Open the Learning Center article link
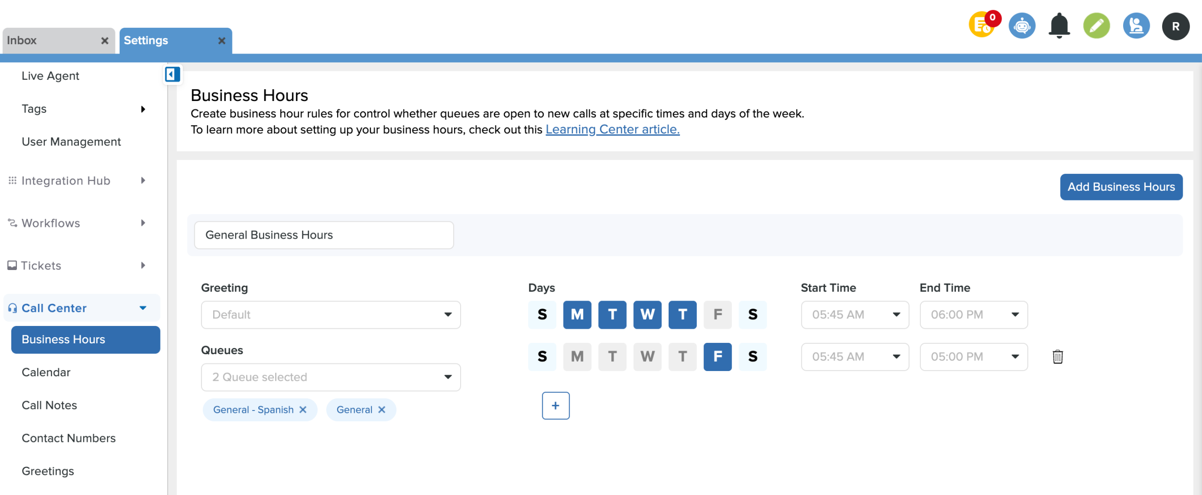Screen dimensions: 1202x495 tap(612, 130)
